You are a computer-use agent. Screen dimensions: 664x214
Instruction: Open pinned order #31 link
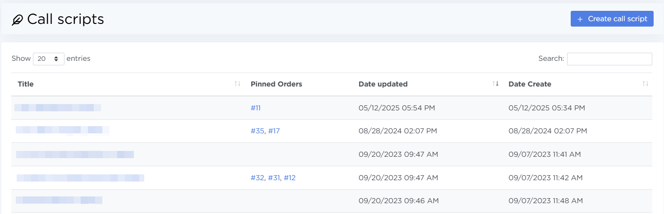click(274, 178)
